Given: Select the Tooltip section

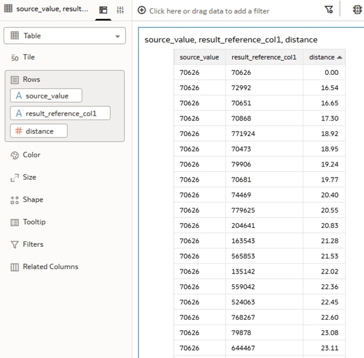Looking at the screenshot, I should tap(34, 222).
